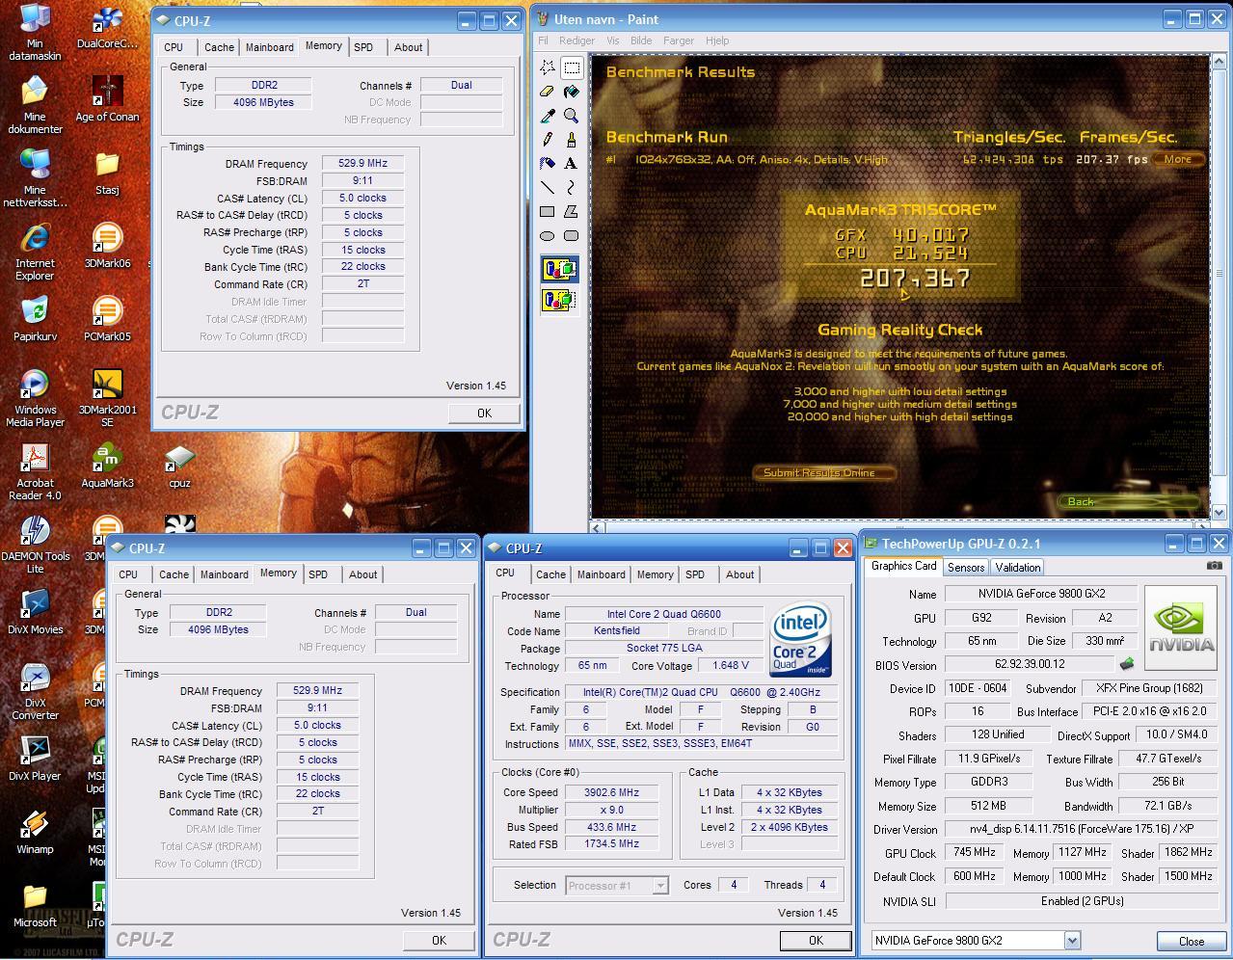The width and height of the screenshot is (1233, 960).
Task: Open the GPU selector dropdown in GPU-Z
Action: (x=1072, y=941)
